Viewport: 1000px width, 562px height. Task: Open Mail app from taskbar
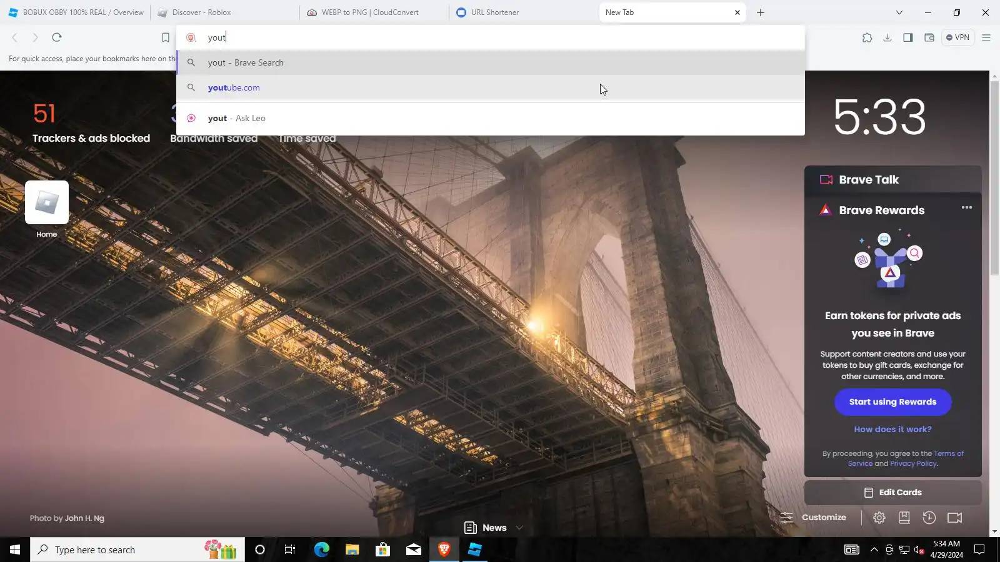(413, 550)
